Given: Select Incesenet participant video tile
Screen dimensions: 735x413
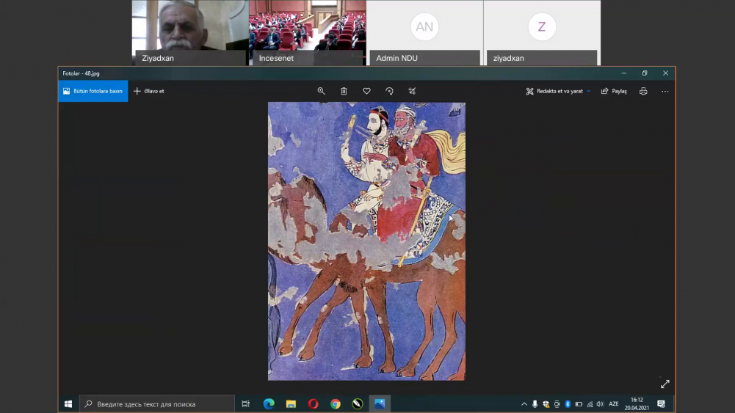Looking at the screenshot, I should (308, 33).
